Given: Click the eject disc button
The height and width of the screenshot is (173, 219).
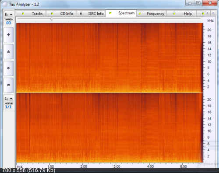Looking at the screenshot, I should tap(9, 51).
